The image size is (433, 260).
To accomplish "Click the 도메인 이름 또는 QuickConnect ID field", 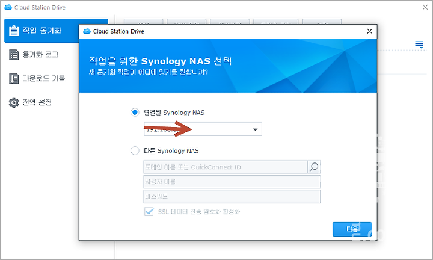I will [x=226, y=167].
